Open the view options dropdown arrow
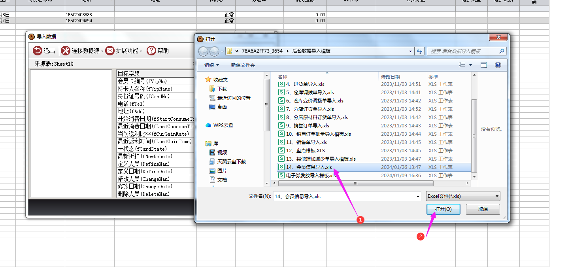568x267 pixels. (x=470, y=65)
